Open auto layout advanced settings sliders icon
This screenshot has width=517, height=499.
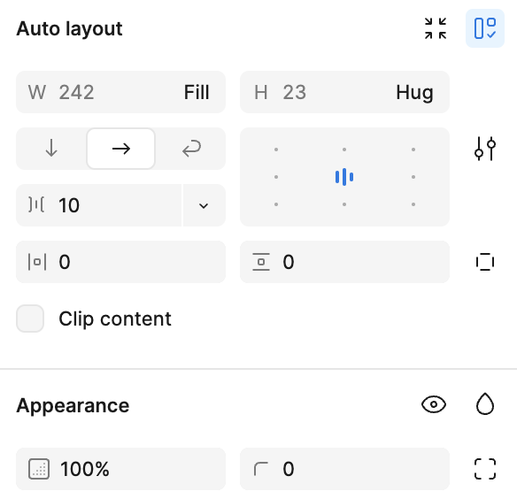(485, 149)
